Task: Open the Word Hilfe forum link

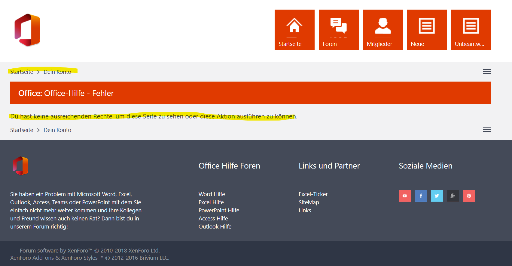Action: [x=212, y=194]
